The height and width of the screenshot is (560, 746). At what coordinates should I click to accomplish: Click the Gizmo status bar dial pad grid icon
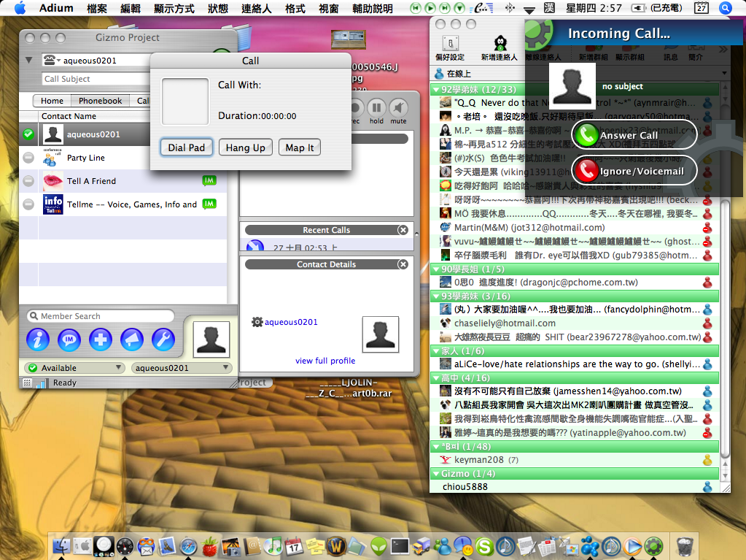click(27, 383)
